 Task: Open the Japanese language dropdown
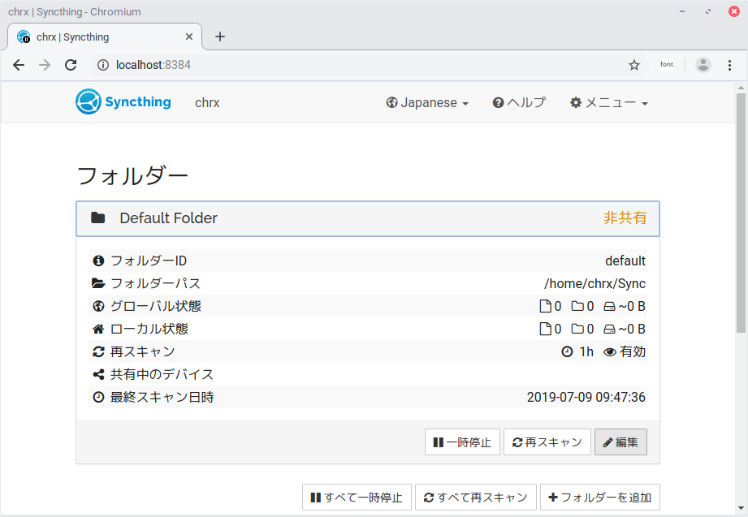[x=427, y=103]
